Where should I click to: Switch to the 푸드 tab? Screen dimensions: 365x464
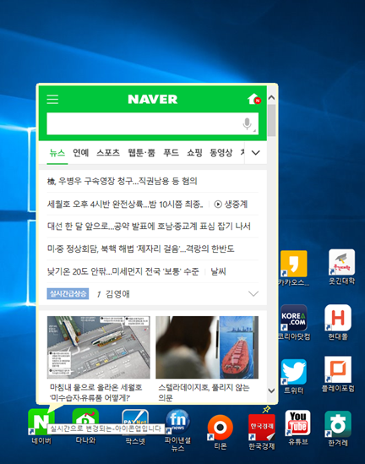pyautogui.click(x=171, y=153)
